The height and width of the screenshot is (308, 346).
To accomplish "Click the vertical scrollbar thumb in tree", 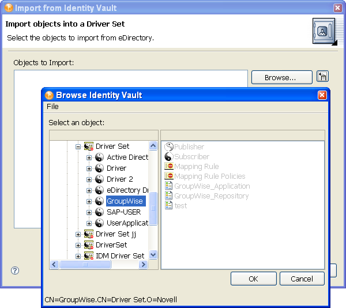I will click(x=153, y=208).
